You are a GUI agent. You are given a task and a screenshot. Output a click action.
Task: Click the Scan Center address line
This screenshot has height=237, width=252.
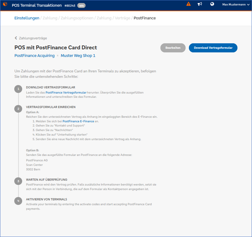pyautogui.click(x=35, y=165)
